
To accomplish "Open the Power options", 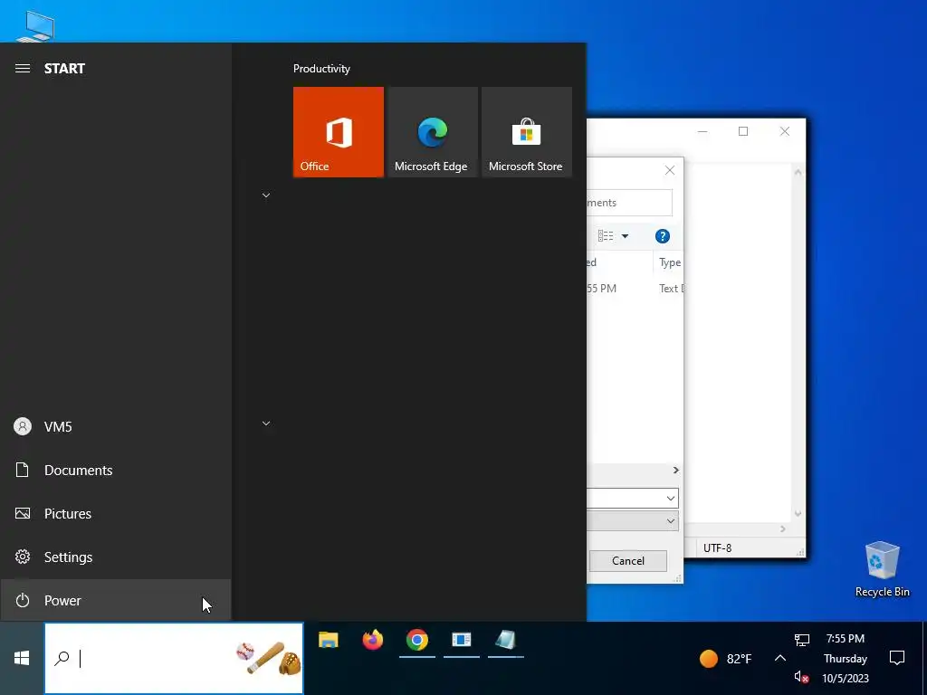I will (x=115, y=601).
